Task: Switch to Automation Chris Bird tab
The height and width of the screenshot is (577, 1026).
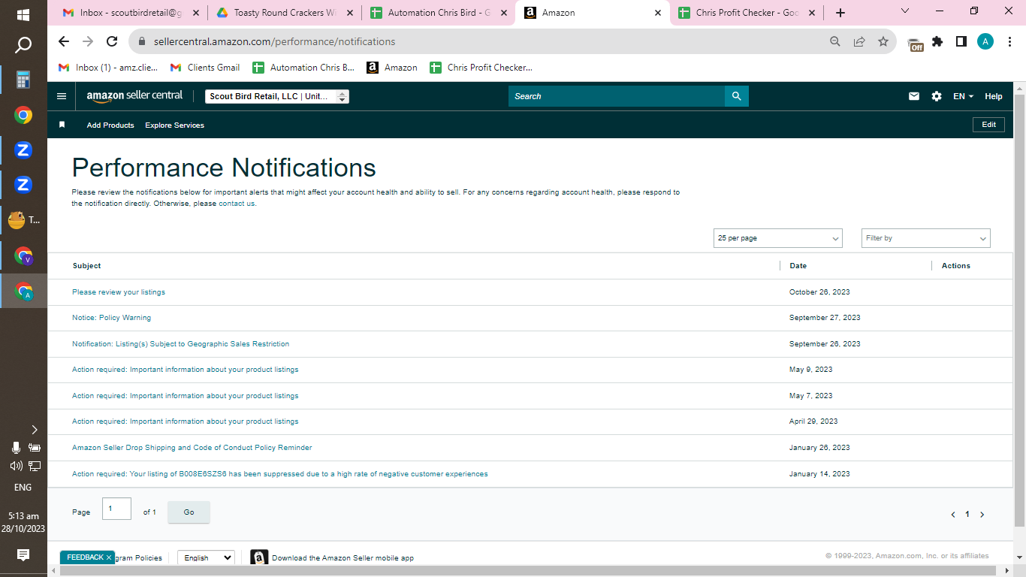Action: [439, 13]
